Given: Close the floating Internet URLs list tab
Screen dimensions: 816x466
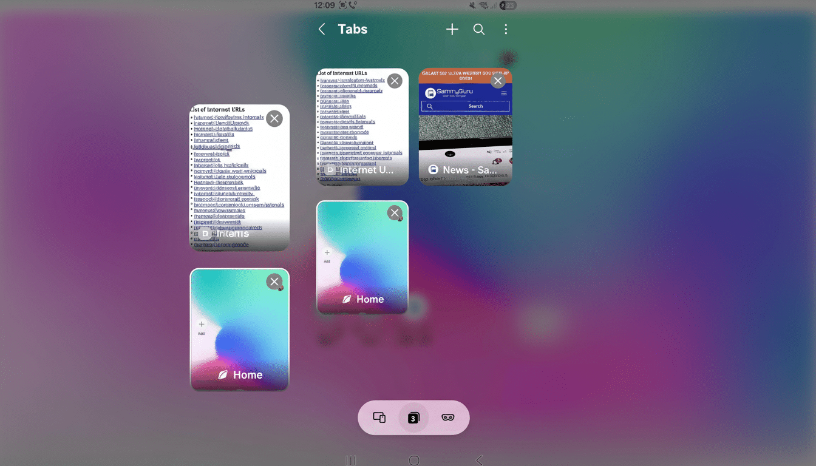Looking at the screenshot, I should (x=274, y=118).
